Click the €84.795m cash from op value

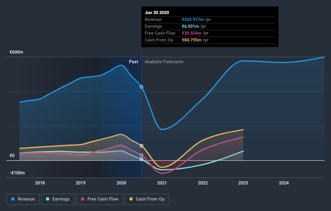pos(192,40)
